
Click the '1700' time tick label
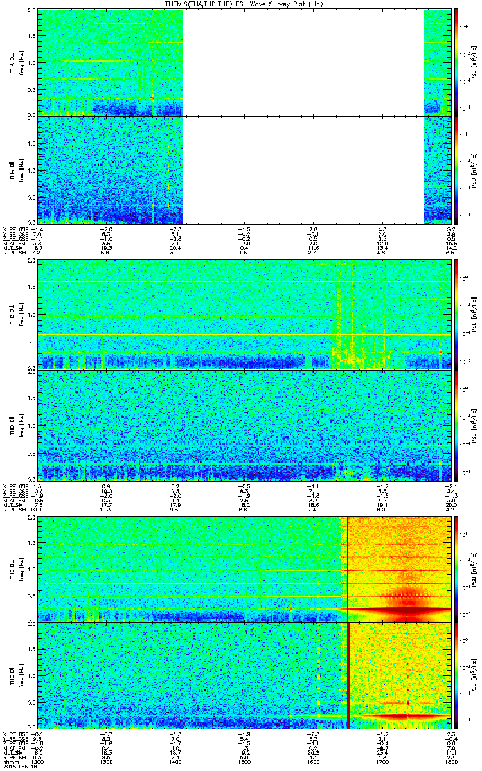(382, 761)
